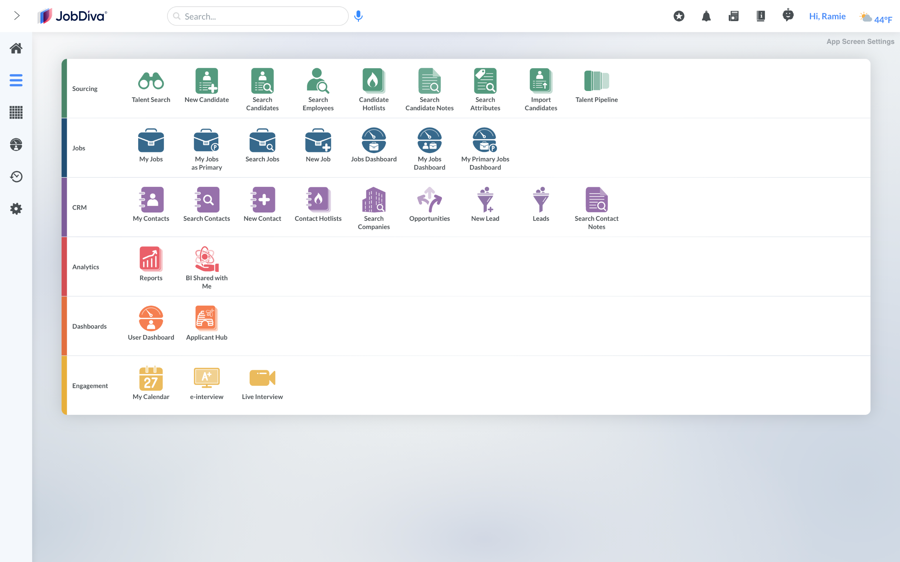
Task: Click the New Candidate icon
Action: 206,81
